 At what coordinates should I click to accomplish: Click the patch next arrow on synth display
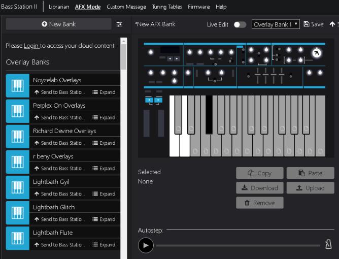[x=177, y=58]
